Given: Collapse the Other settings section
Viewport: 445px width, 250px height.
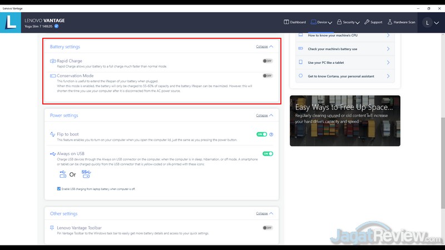Looking at the screenshot, I should (x=264, y=213).
